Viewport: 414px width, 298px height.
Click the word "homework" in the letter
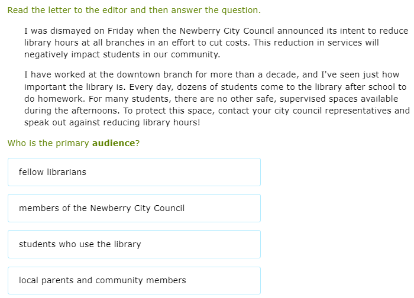click(59, 99)
